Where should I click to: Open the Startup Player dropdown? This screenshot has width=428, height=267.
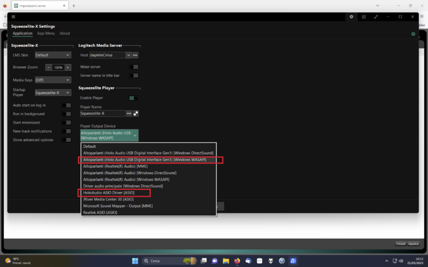pos(53,92)
